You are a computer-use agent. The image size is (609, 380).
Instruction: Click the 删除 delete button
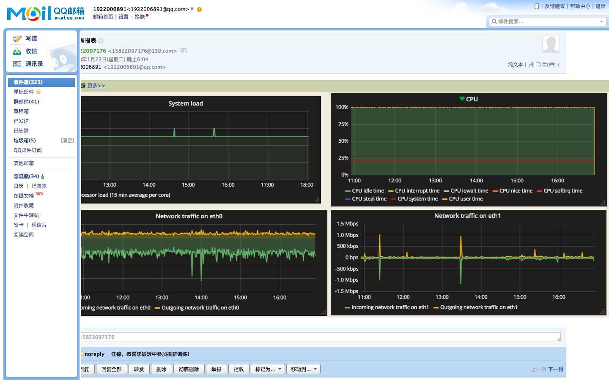[161, 369]
